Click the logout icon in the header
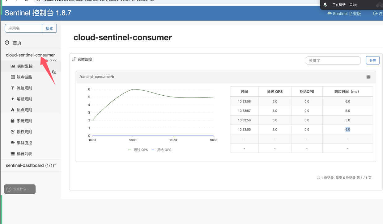383x224 pixels. [x=376, y=13]
